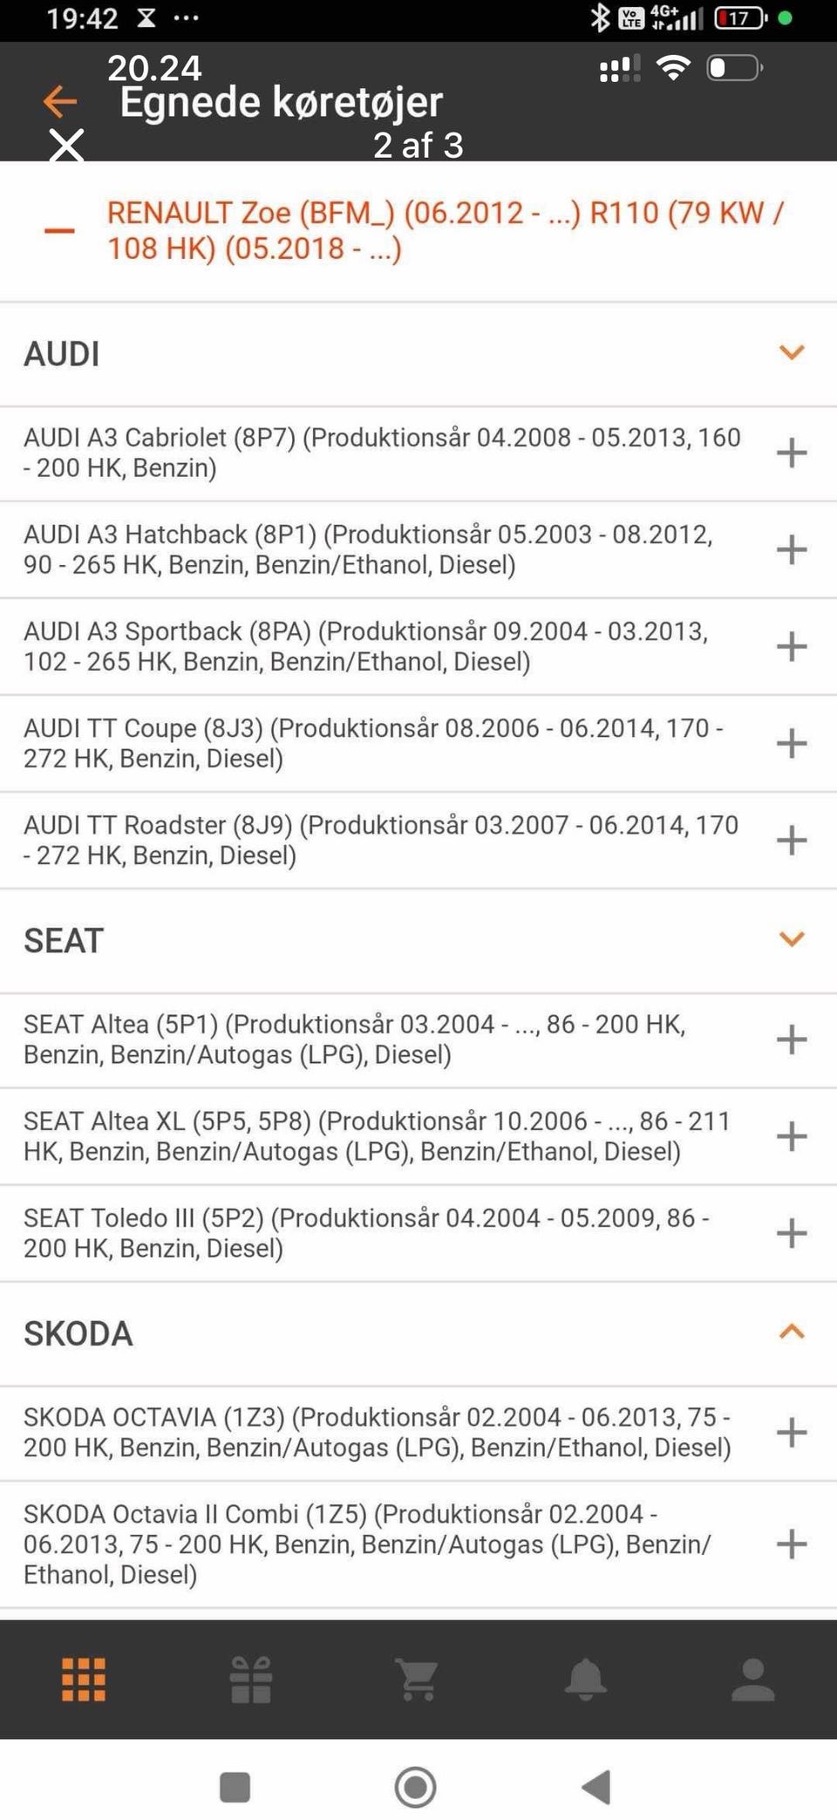Viewport: 837px width, 1820px height.
Task: Tap the RENAULT Zoe R110 selected vehicle
Action: click(445, 231)
